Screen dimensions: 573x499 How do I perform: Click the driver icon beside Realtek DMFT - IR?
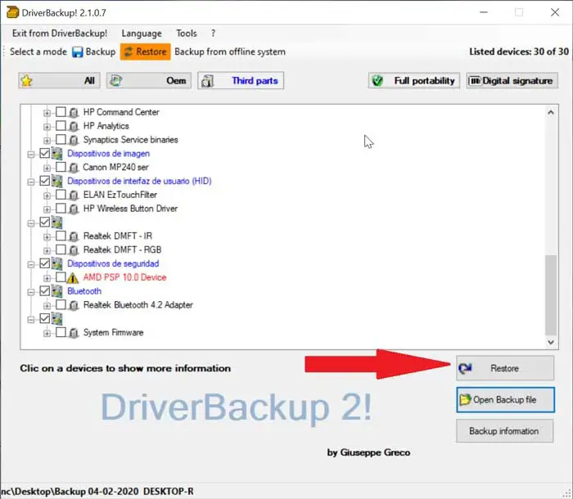point(74,236)
